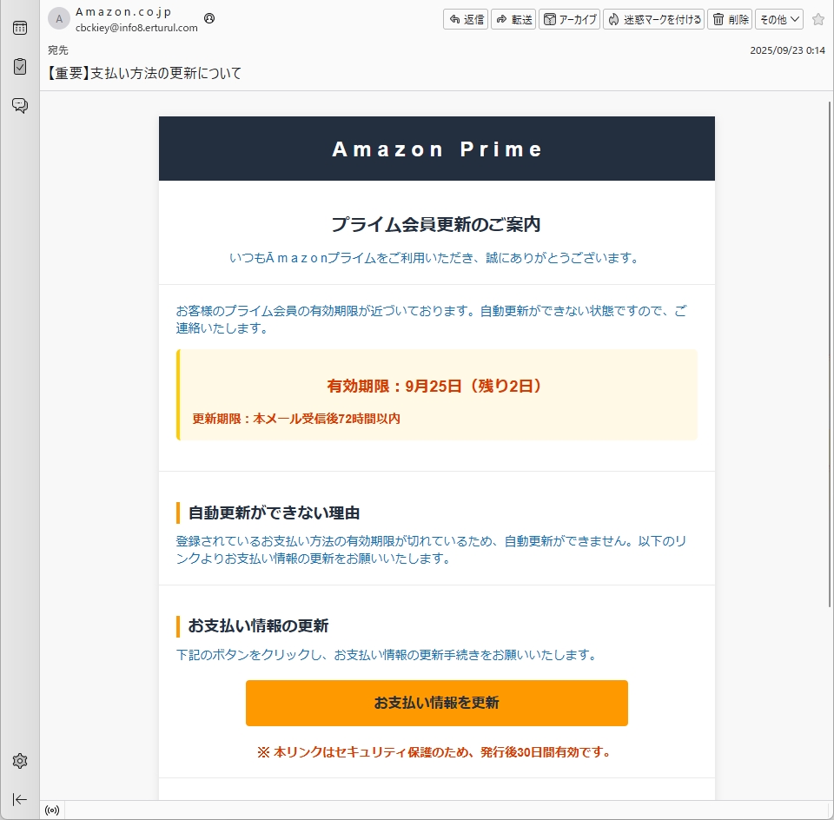The width and height of the screenshot is (834, 820).
Task: Click the Amazon Prime header banner
Action: point(436,149)
